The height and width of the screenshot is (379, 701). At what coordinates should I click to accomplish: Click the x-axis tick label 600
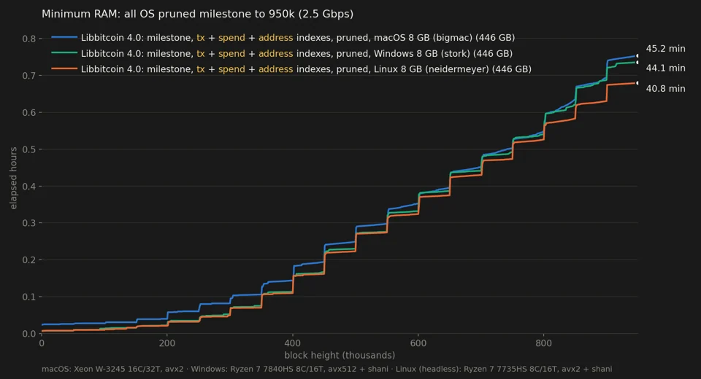[418, 343]
